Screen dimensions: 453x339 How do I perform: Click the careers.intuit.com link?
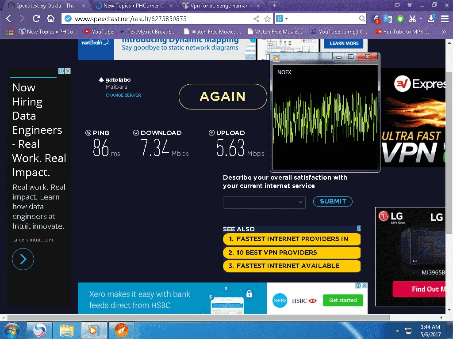click(x=33, y=240)
